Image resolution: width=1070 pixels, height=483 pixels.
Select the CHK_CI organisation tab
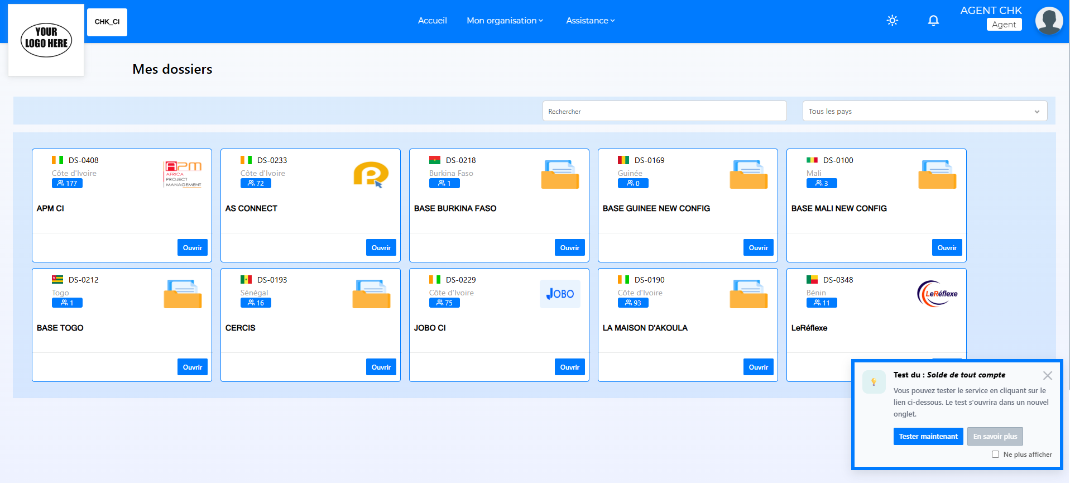107,22
